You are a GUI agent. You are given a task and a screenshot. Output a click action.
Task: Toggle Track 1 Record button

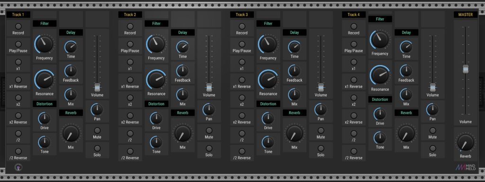(x=18, y=26)
